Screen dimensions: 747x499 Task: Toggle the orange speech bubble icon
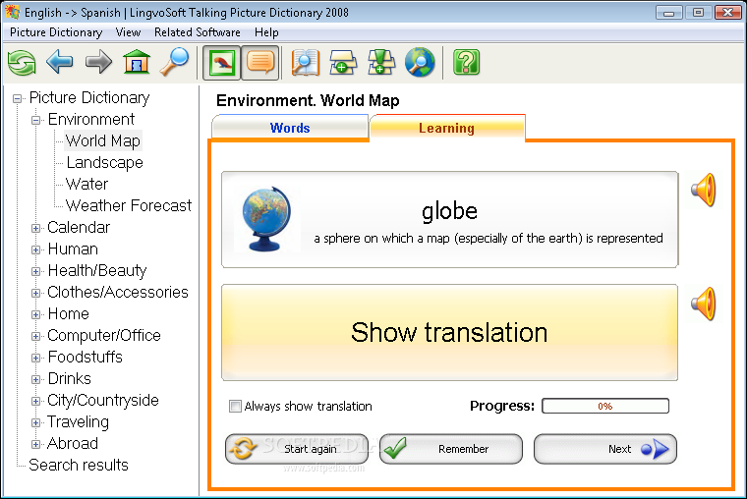click(x=260, y=63)
